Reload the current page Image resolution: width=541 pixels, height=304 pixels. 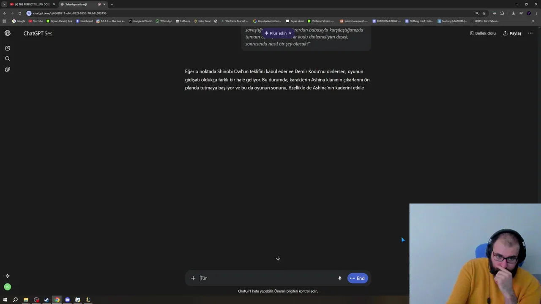[19, 13]
